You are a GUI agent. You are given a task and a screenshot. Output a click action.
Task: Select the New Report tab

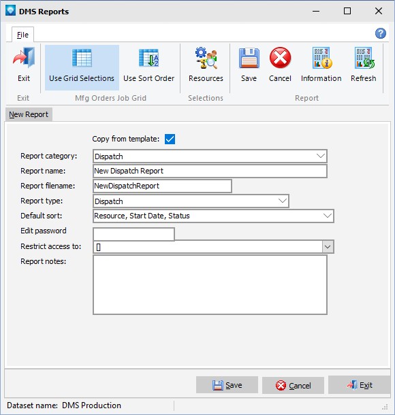pos(29,114)
